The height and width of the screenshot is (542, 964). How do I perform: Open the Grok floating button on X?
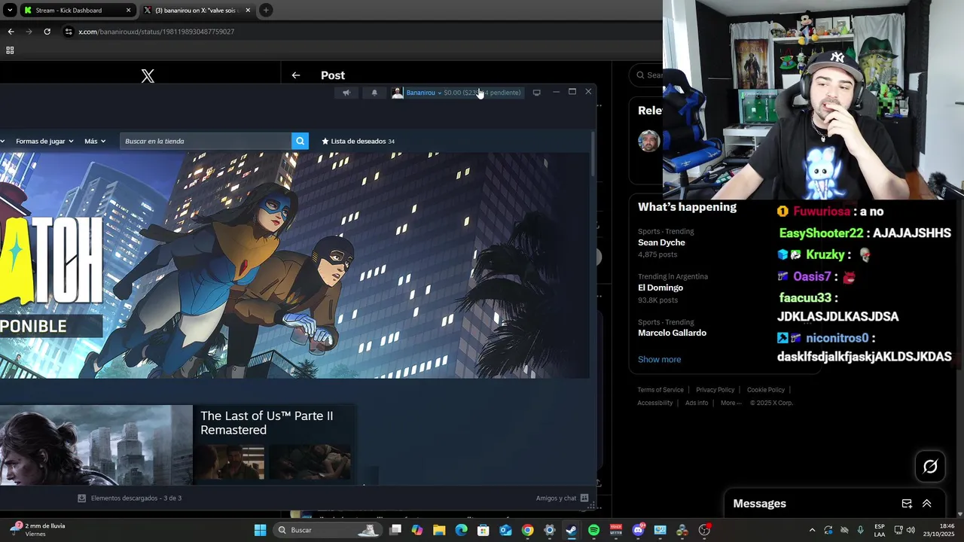coord(930,467)
